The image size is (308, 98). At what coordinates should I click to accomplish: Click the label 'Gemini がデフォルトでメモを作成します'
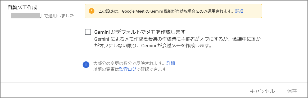pos(140,32)
